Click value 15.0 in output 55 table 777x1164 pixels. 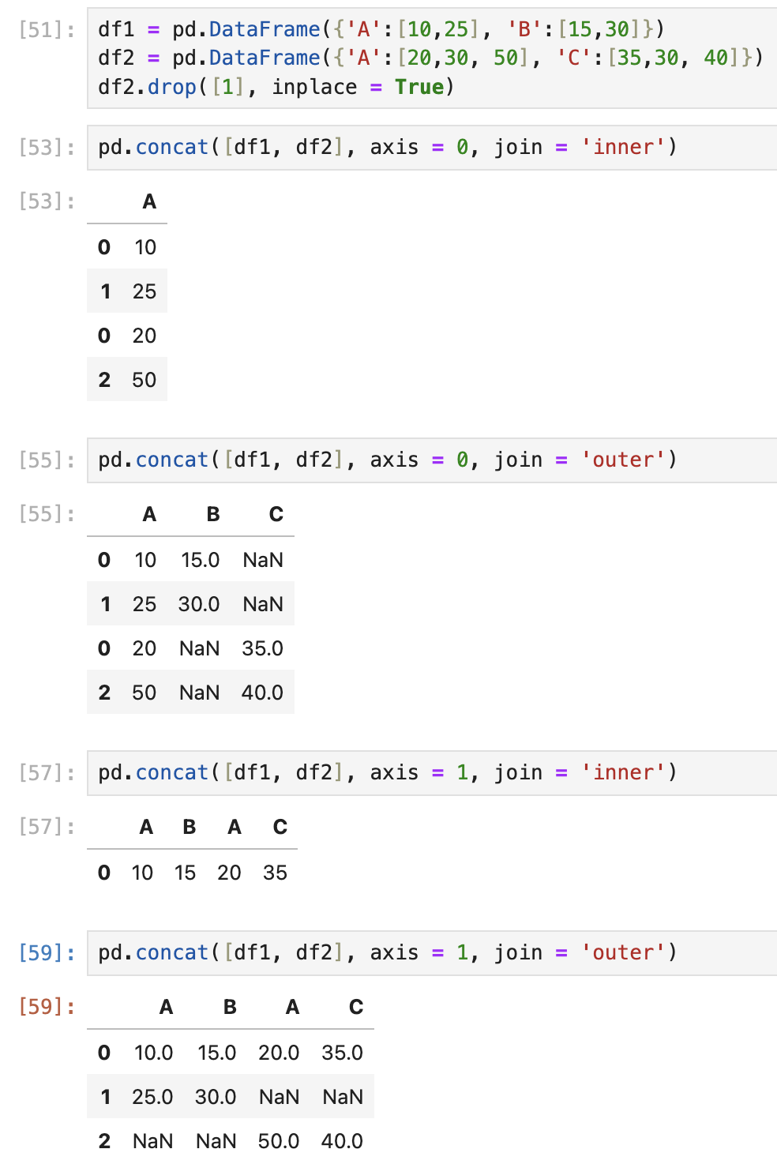tap(201, 560)
